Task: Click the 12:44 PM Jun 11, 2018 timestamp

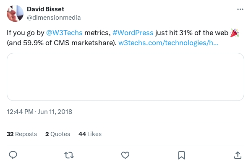Action: tap(39, 112)
